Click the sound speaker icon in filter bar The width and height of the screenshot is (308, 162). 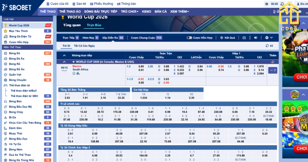pyautogui.click(x=256, y=38)
